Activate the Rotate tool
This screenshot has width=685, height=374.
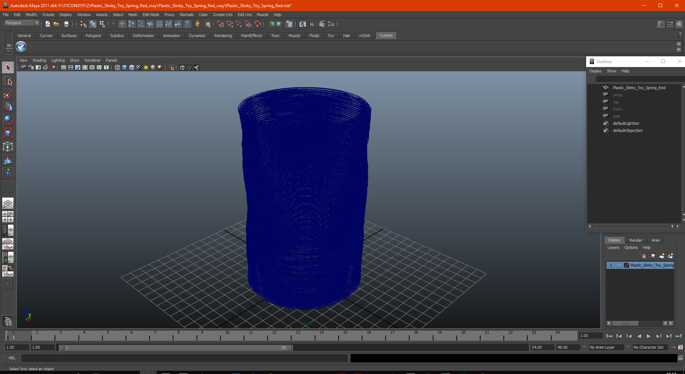click(8, 121)
